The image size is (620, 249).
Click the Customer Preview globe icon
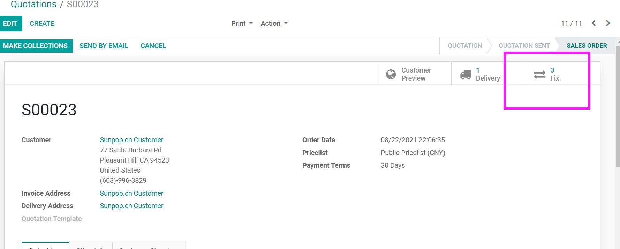point(391,74)
